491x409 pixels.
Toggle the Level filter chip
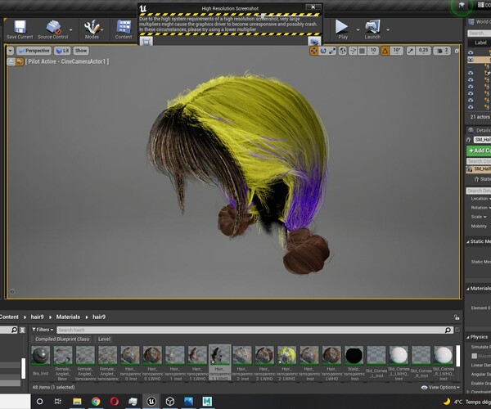(104, 339)
